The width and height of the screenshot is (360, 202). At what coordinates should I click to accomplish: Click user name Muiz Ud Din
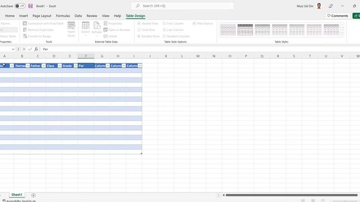[x=305, y=6]
